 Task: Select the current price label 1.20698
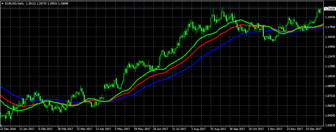click(329, 9)
